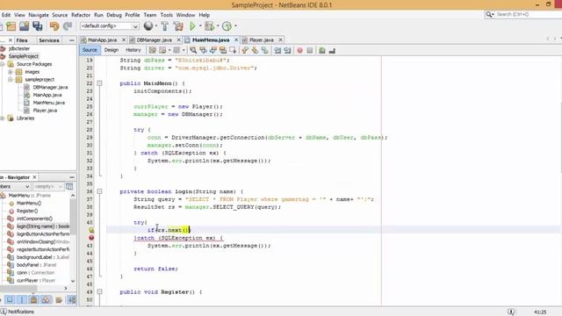The width and height of the screenshot is (562, 316).
Task: Open the Team menu
Action: click(150, 15)
